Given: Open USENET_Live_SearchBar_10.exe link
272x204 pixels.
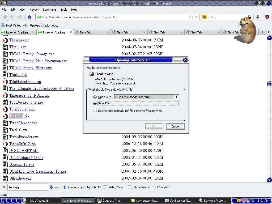Looking at the screenshot, I should 38,171.
